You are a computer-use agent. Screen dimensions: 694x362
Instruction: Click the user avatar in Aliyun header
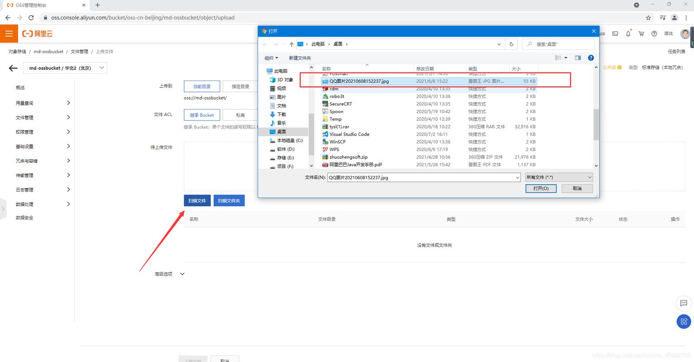click(x=685, y=34)
